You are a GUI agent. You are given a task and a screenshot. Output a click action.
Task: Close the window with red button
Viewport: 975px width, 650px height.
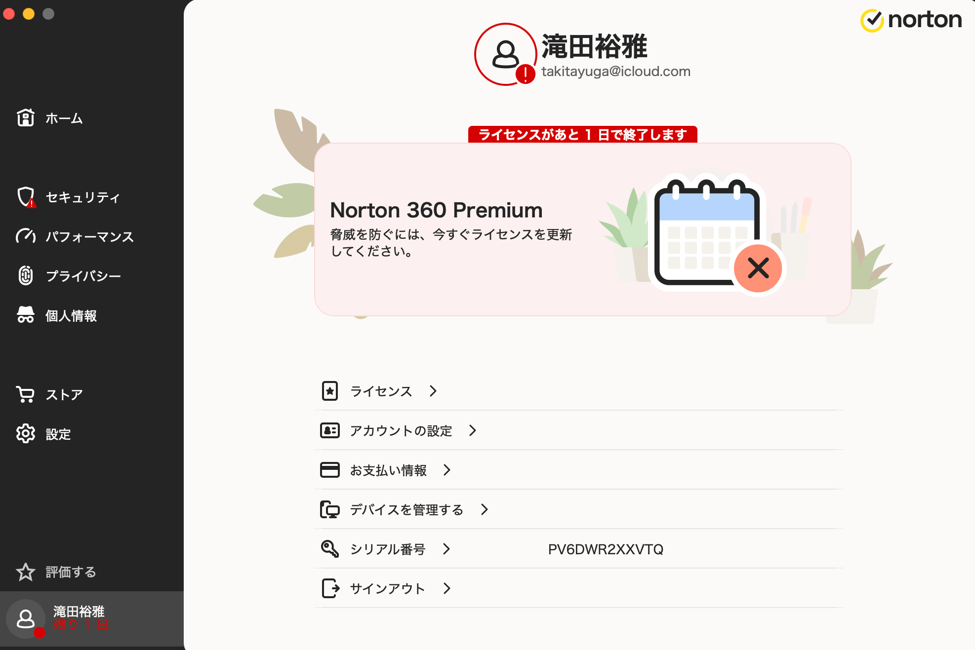coord(9,14)
